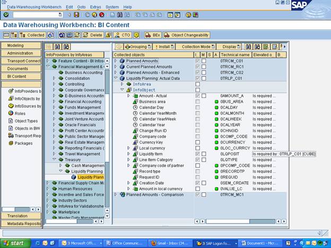Open the Extras menu
The width and height of the screenshot is (331, 248).
(x=95, y=7)
